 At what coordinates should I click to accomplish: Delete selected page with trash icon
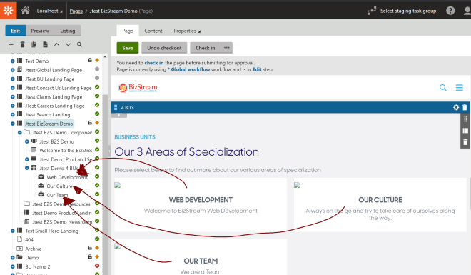(22, 44)
